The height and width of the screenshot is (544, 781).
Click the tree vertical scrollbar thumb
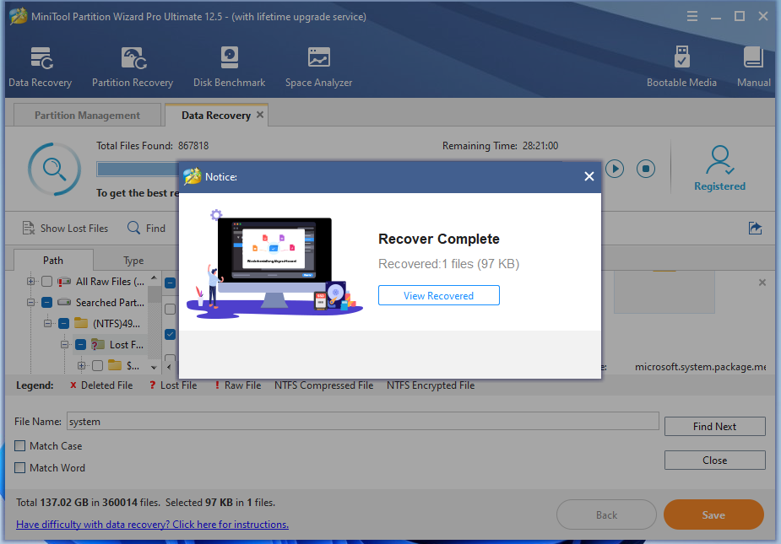coord(155,294)
